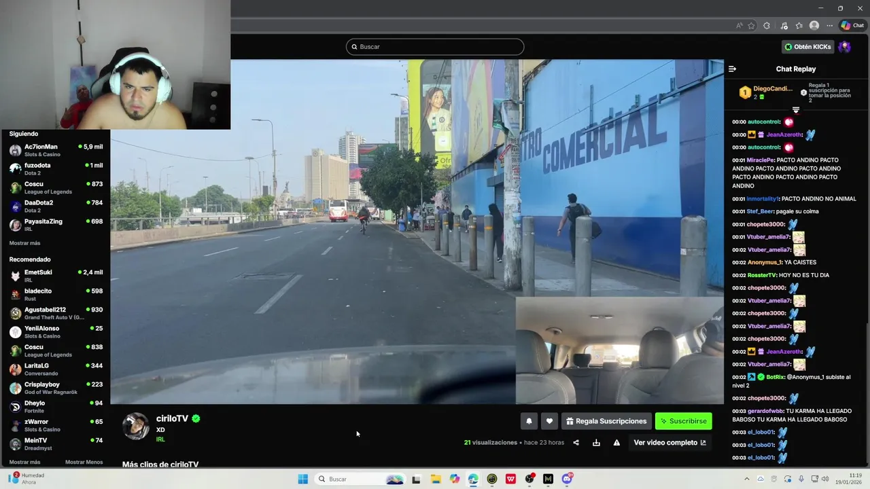Click the green 'Suscribirse' button
Viewport: 870px width, 489px height.
684,421
